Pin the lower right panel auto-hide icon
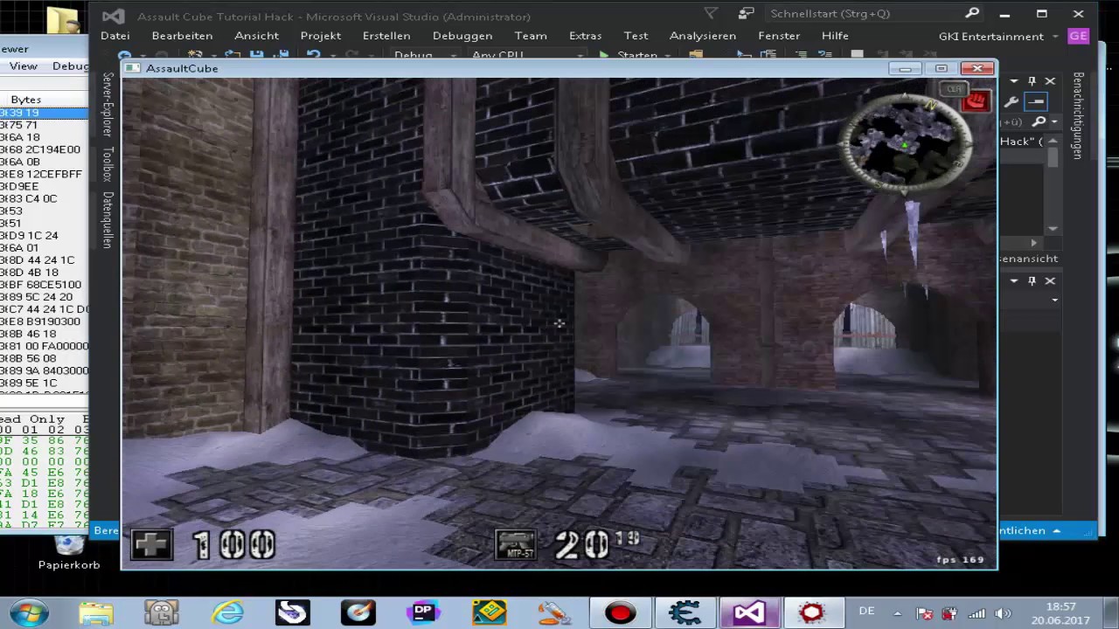This screenshot has height=629, width=1119. click(x=1032, y=281)
